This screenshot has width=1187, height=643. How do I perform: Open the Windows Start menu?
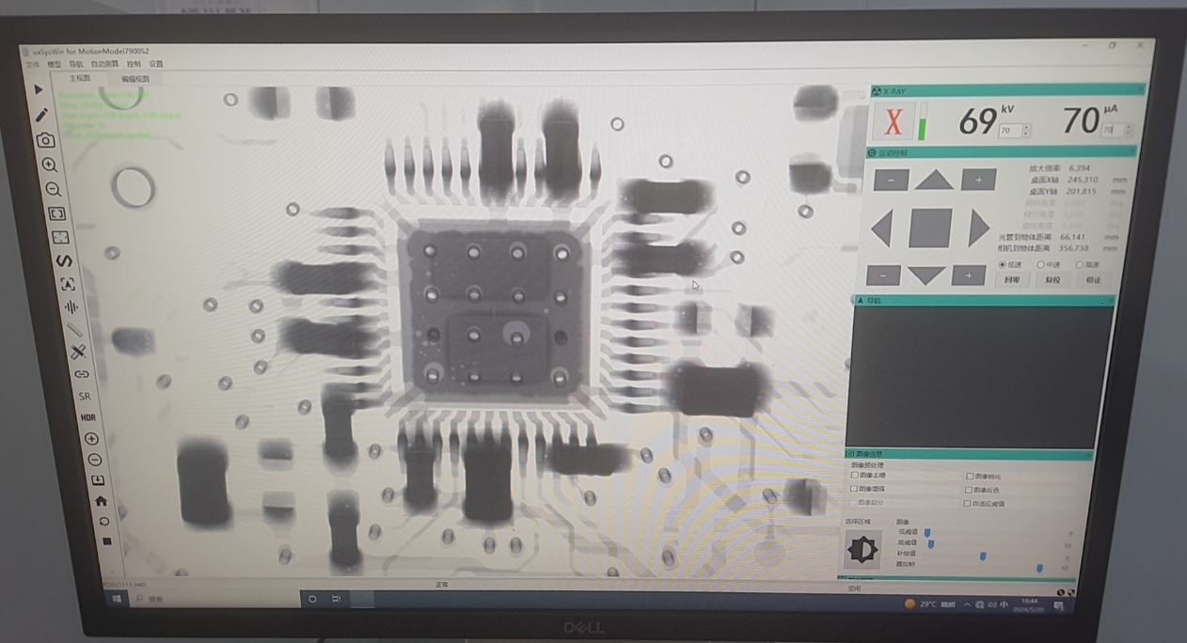pos(118,599)
